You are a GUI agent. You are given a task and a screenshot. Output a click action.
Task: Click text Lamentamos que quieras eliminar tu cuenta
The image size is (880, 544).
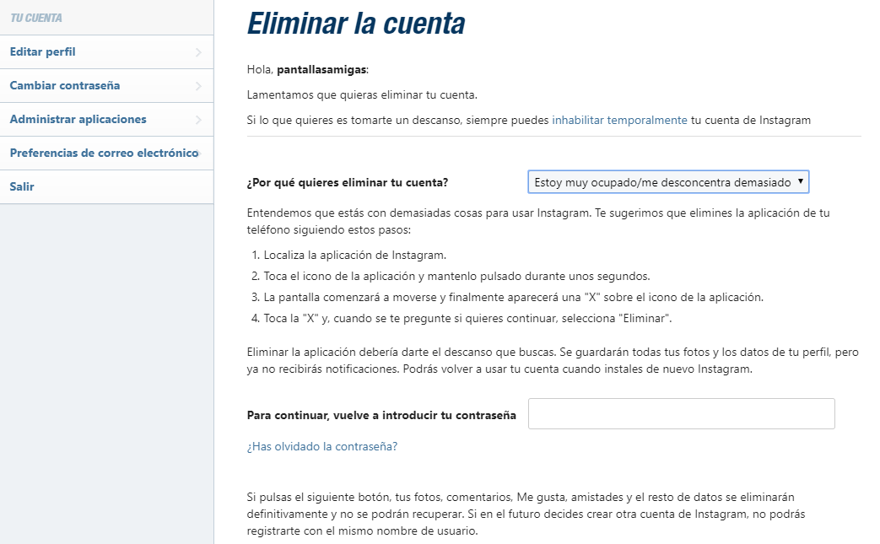(x=362, y=94)
